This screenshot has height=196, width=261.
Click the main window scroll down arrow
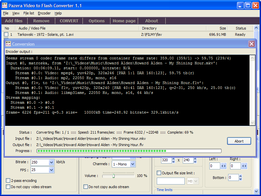coord(256,191)
